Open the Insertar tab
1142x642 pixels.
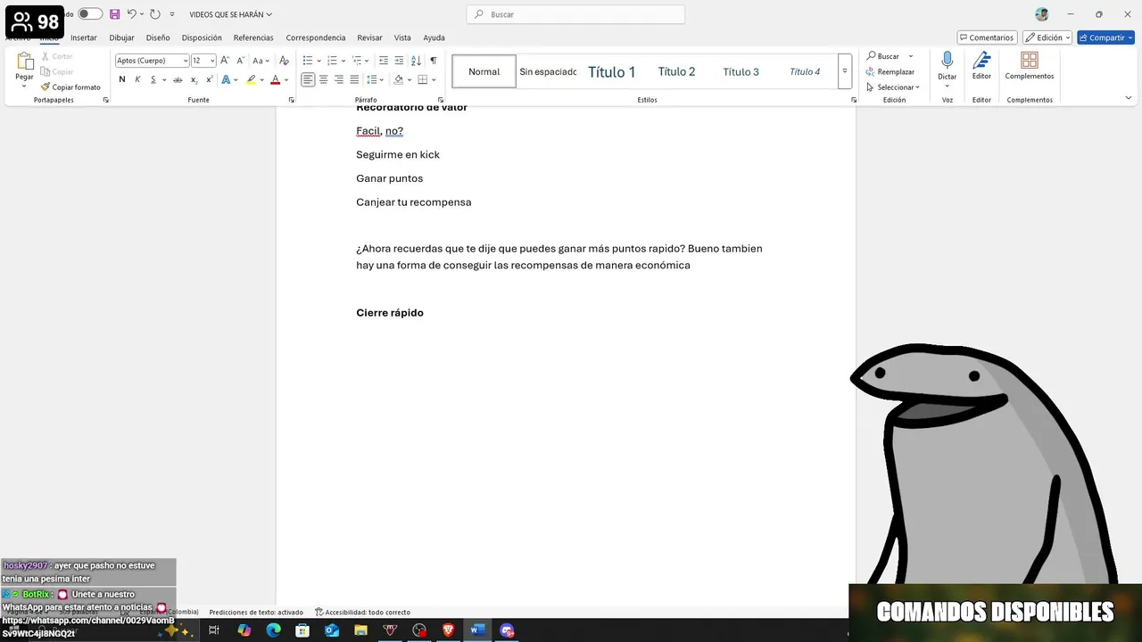(x=84, y=37)
